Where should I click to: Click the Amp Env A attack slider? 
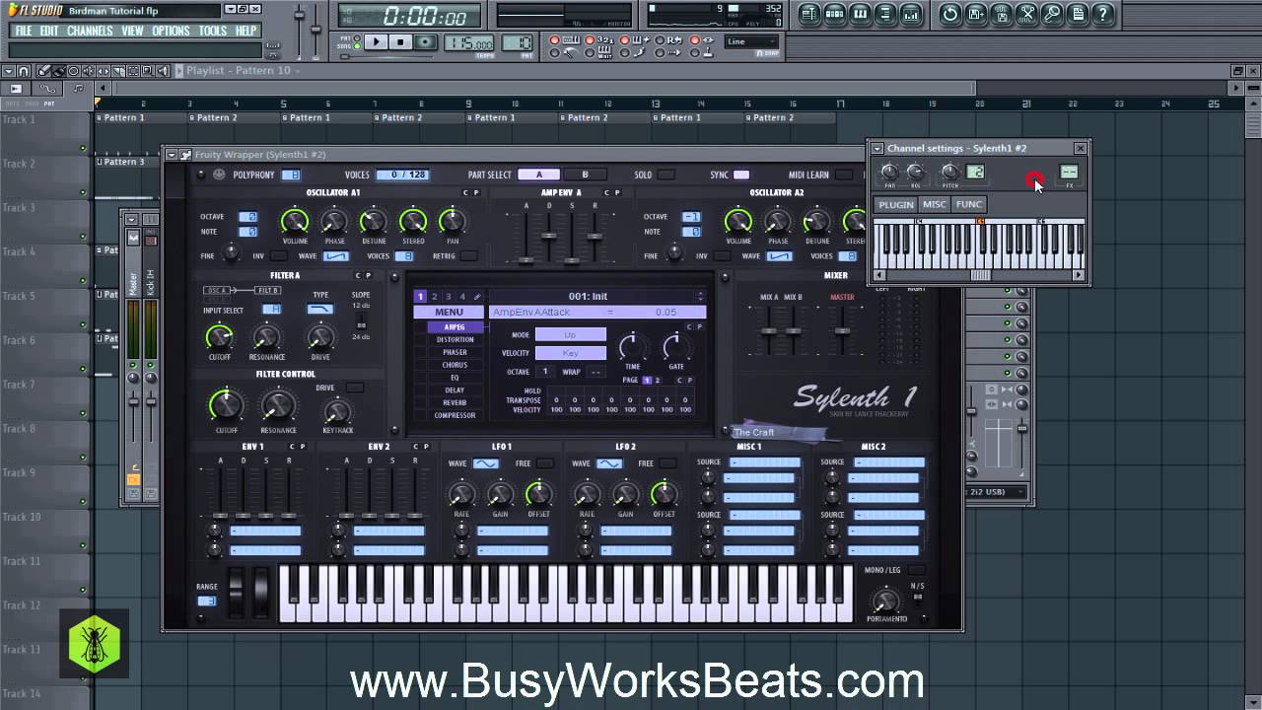tap(526, 260)
